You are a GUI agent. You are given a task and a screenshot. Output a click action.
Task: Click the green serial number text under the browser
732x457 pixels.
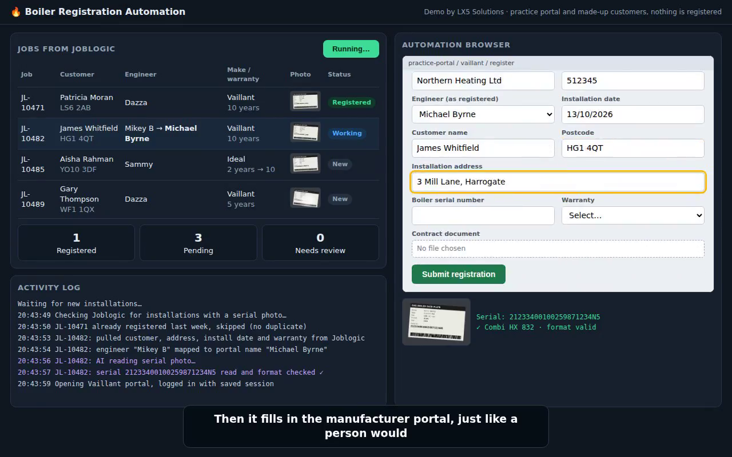tap(538, 317)
